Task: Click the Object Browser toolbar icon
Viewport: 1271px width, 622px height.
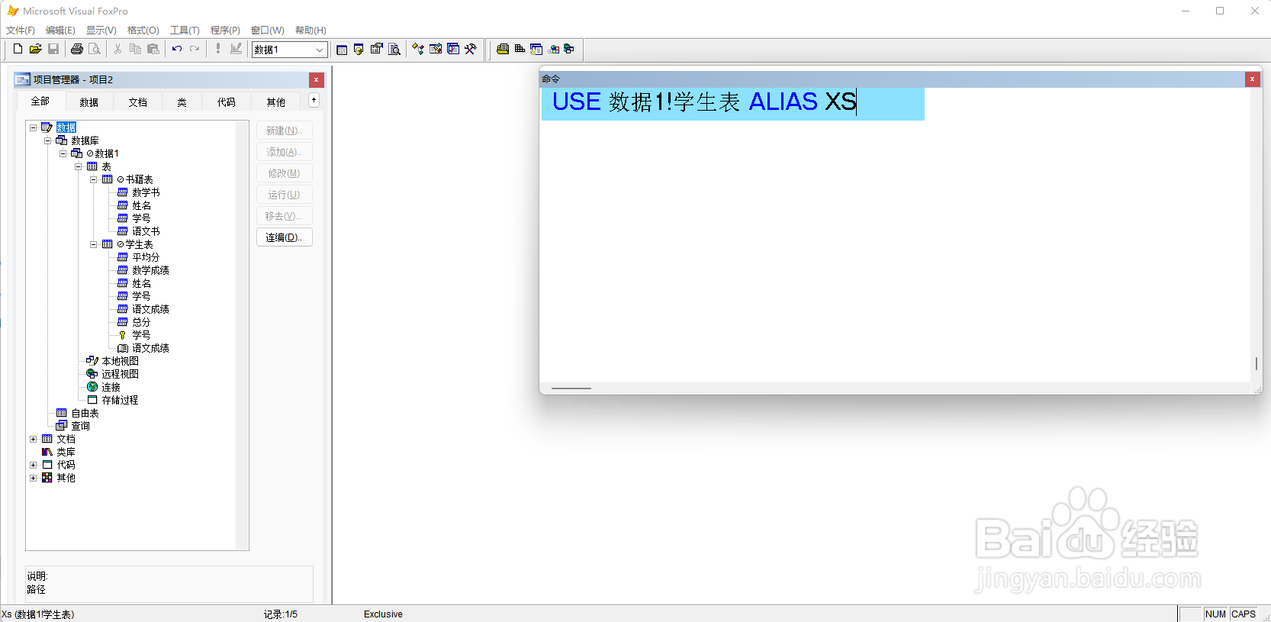Action: pos(436,50)
